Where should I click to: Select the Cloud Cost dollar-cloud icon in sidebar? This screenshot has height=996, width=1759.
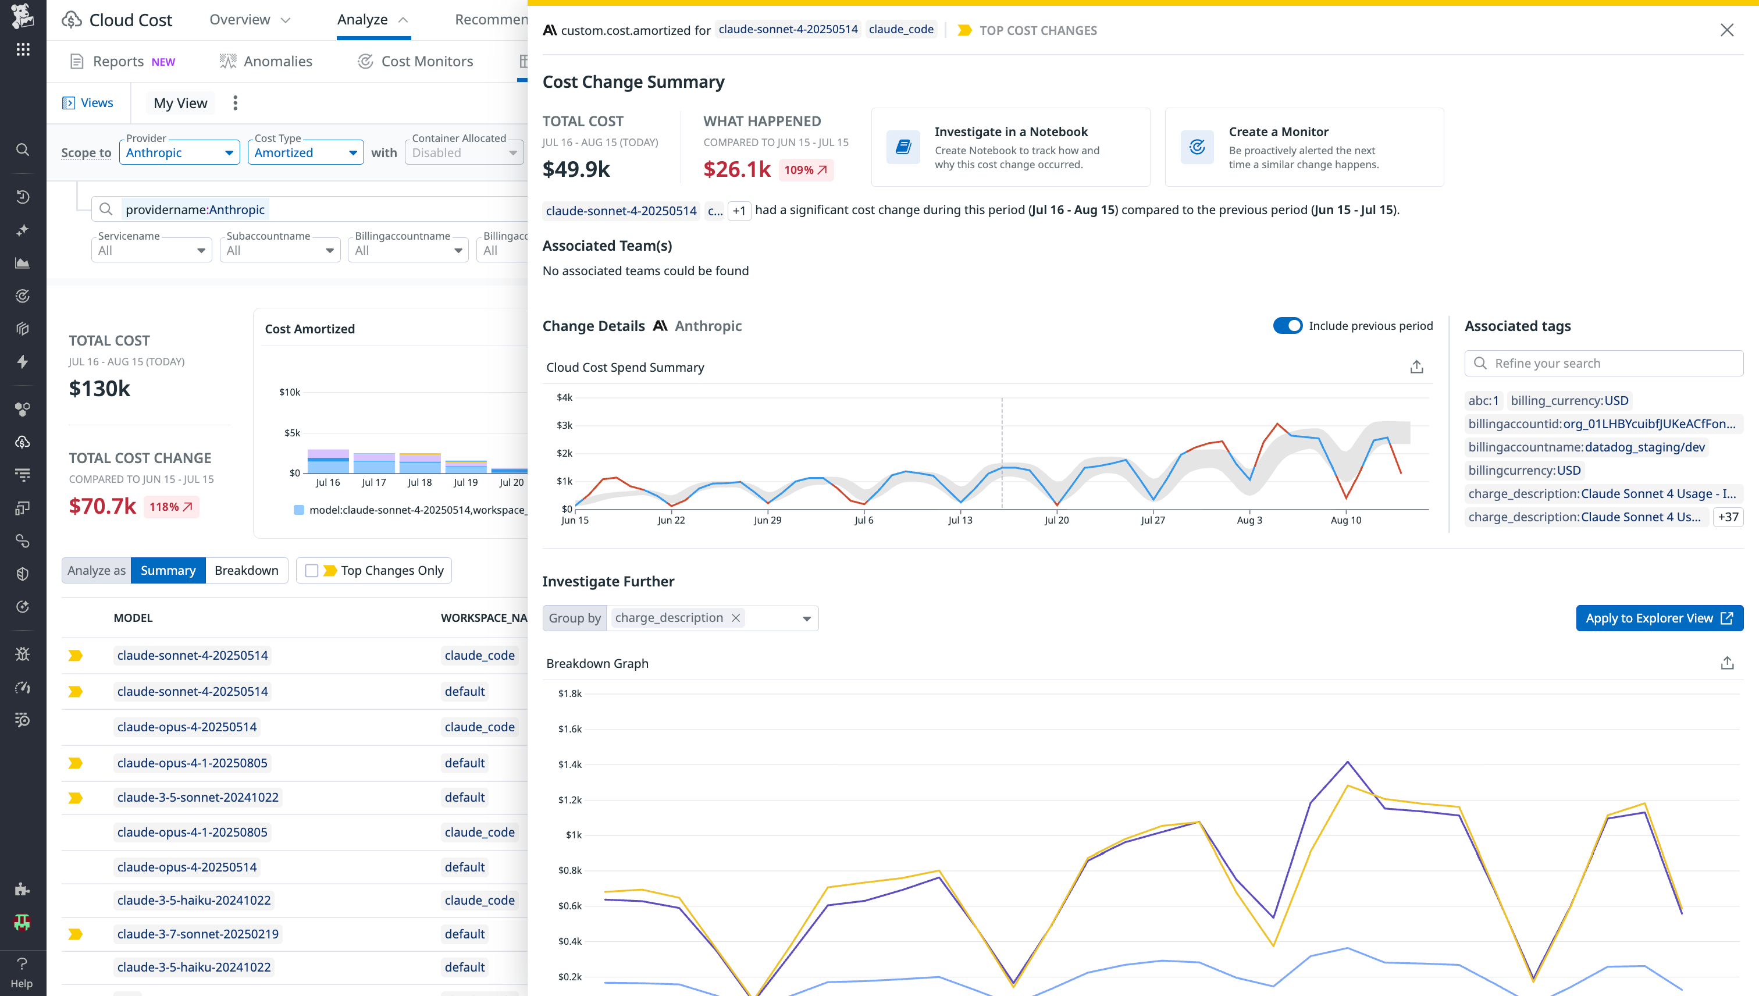pyautogui.click(x=23, y=442)
